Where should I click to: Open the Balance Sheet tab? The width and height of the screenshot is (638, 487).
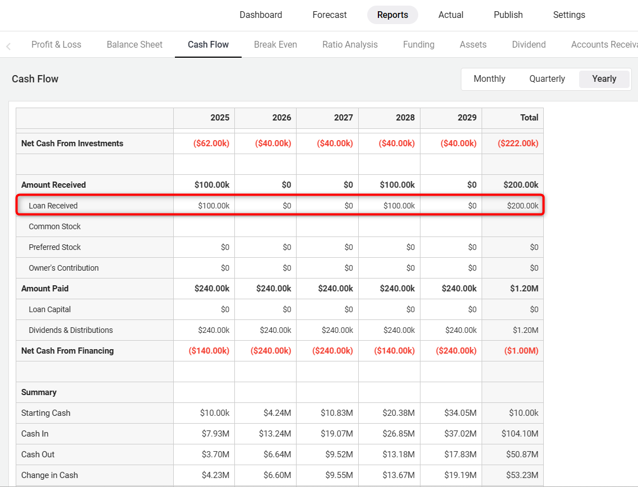(x=135, y=45)
